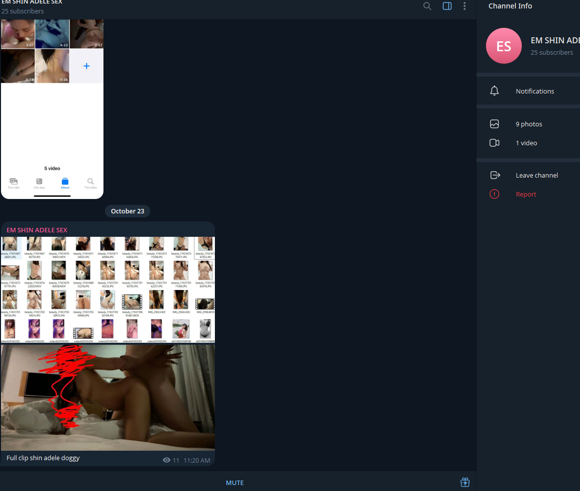Open the three-dot options menu
580x491 pixels.
464,6
